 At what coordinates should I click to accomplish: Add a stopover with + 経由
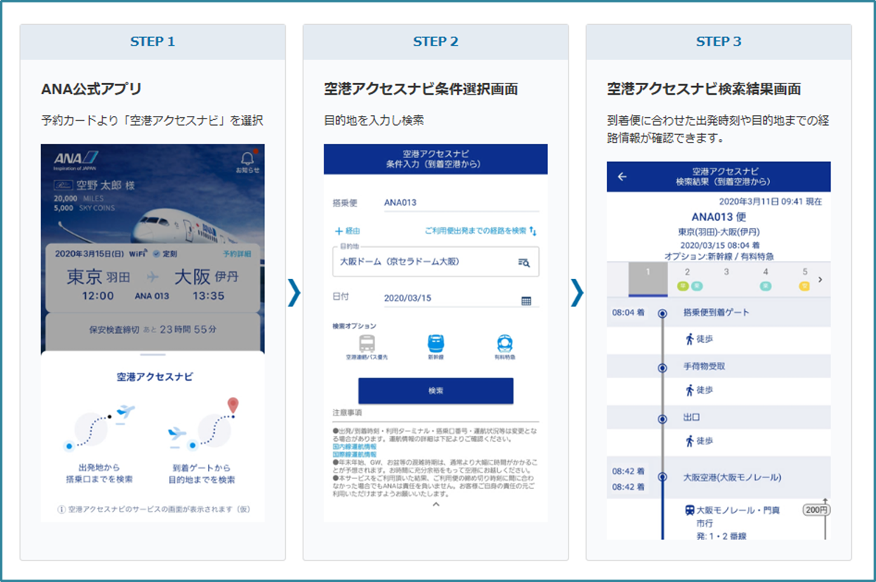348,231
